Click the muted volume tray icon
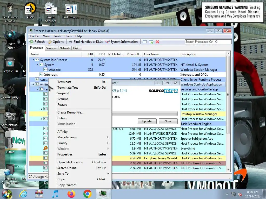Viewport: 266px width, 199px height. pos(240,194)
